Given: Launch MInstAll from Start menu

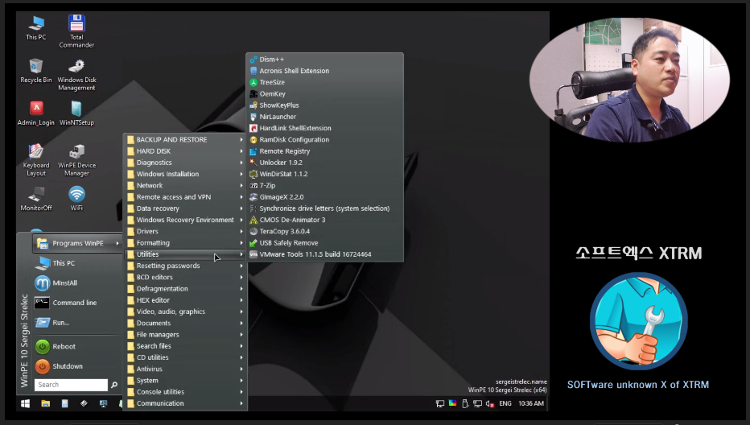Looking at the screenshot, I should [77, 283].
